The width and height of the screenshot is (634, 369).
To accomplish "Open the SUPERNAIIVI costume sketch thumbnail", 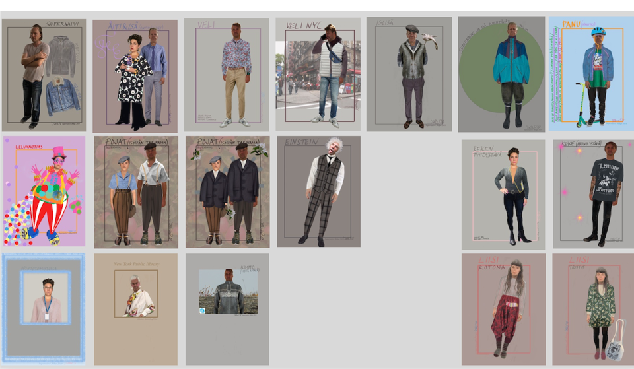I will [44, 75].
